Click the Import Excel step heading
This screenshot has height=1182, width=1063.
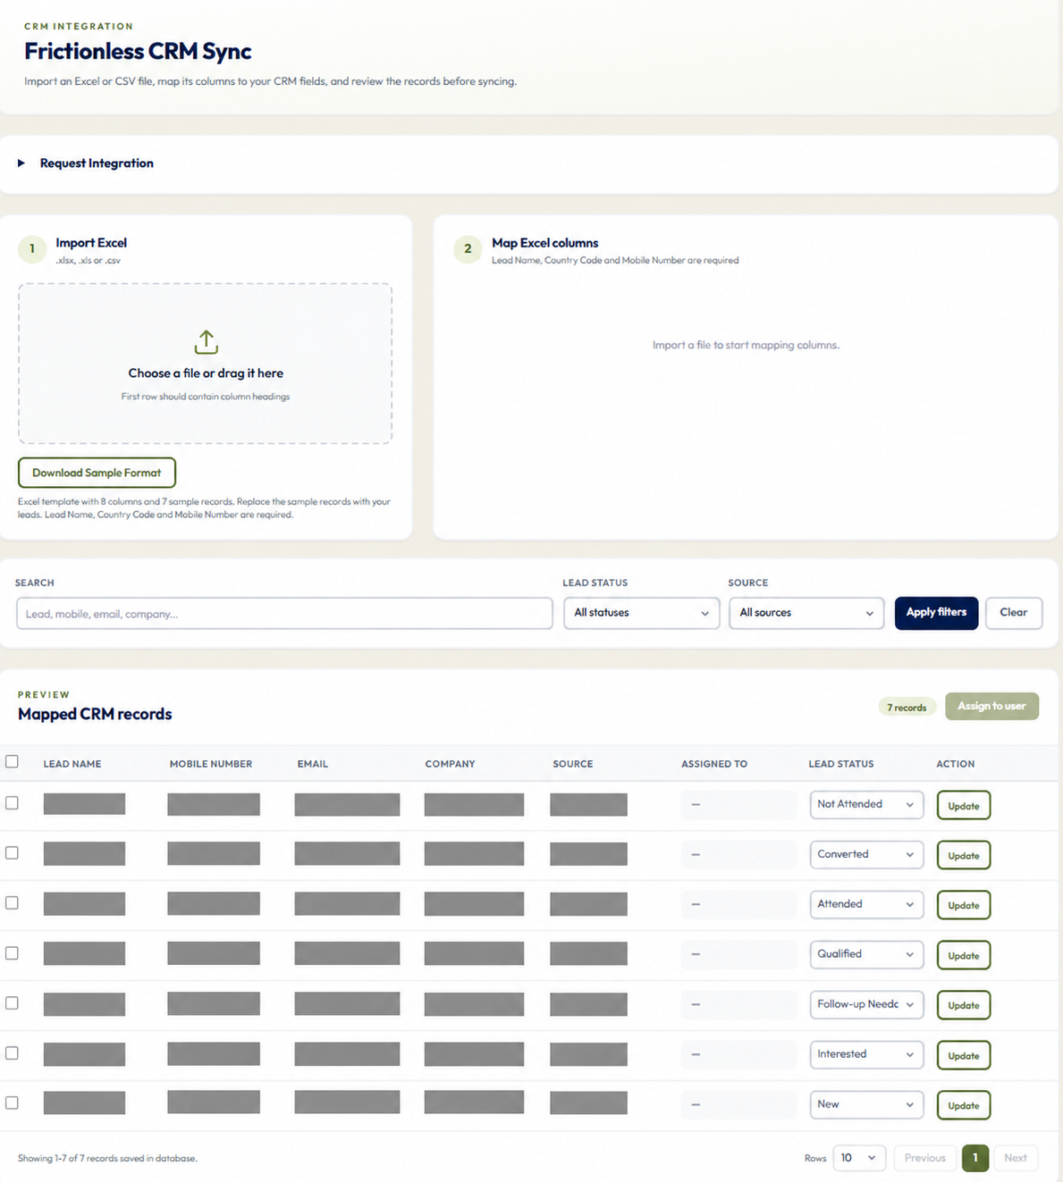point(91,243)
